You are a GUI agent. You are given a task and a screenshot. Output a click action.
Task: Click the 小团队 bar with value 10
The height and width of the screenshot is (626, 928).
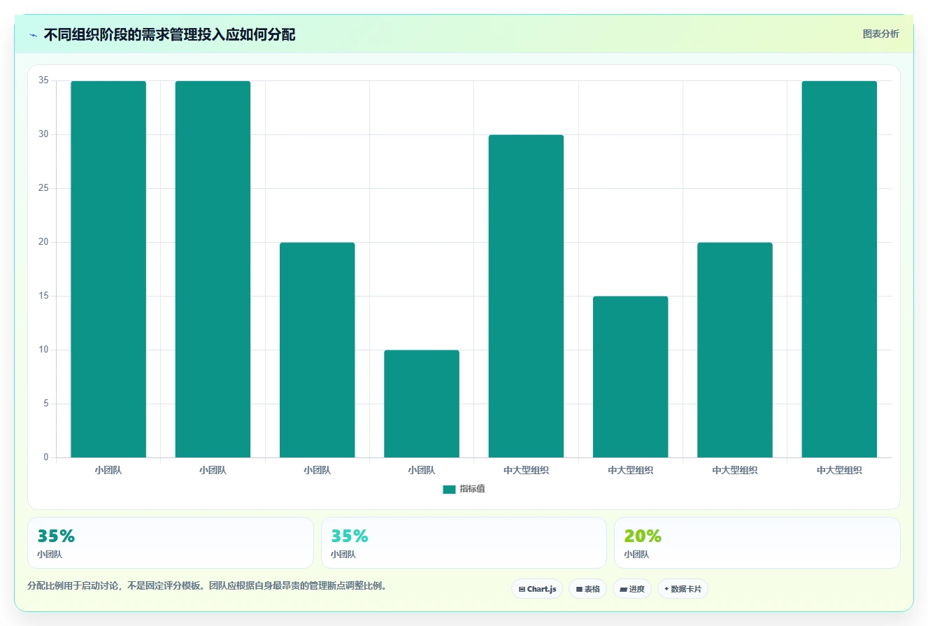[x=422, y=404]
